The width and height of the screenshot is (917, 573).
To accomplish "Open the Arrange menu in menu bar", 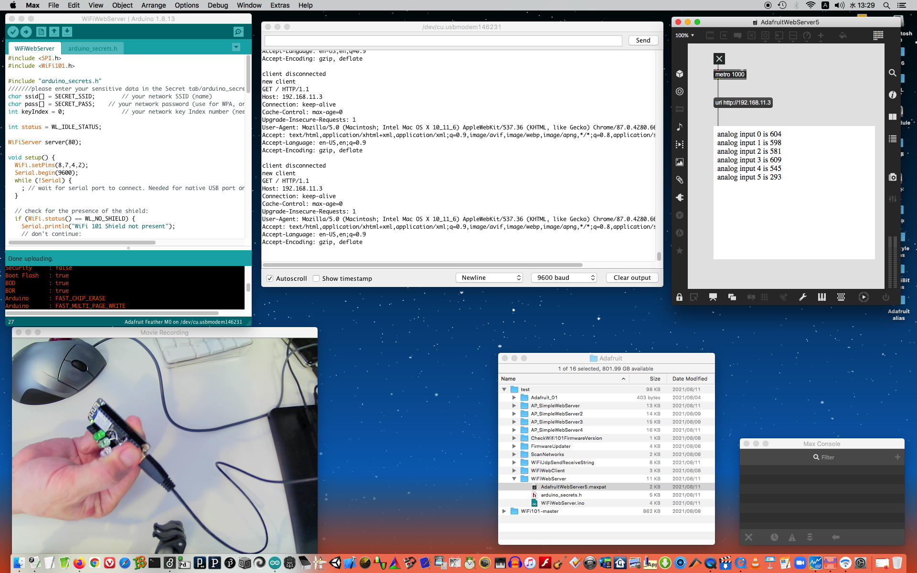I will tap(153, 5).
